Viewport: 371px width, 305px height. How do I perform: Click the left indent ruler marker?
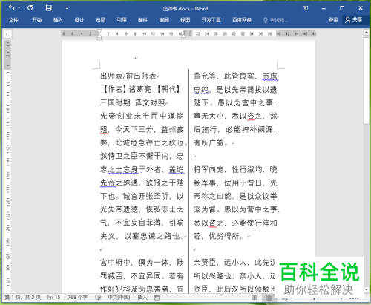click(99, 38)
